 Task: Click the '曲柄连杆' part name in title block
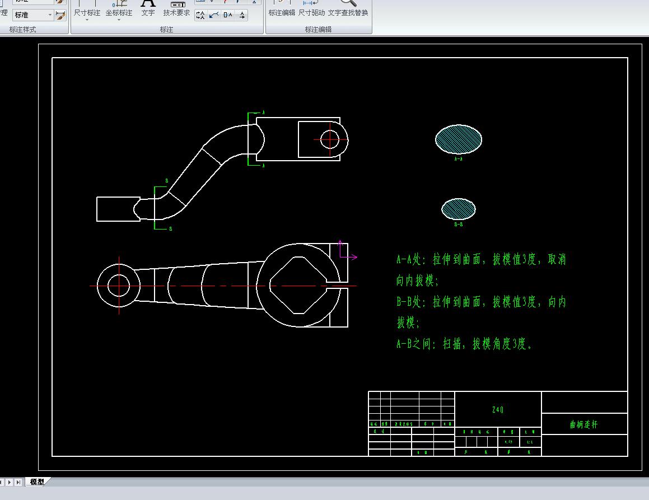point(584,424)
